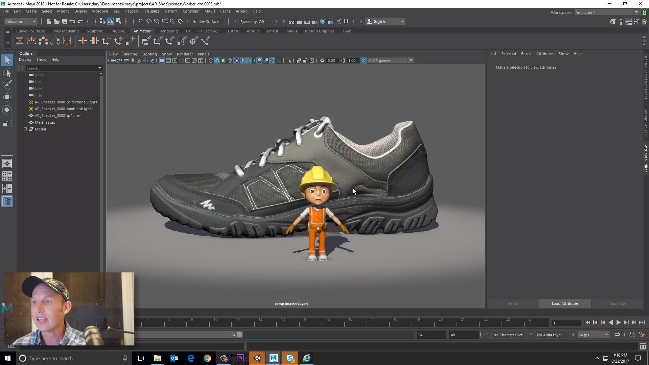Toggle playback looping button
Viewport: 649px width, 365px height.
pyautogui.click(x=617, y=335)
